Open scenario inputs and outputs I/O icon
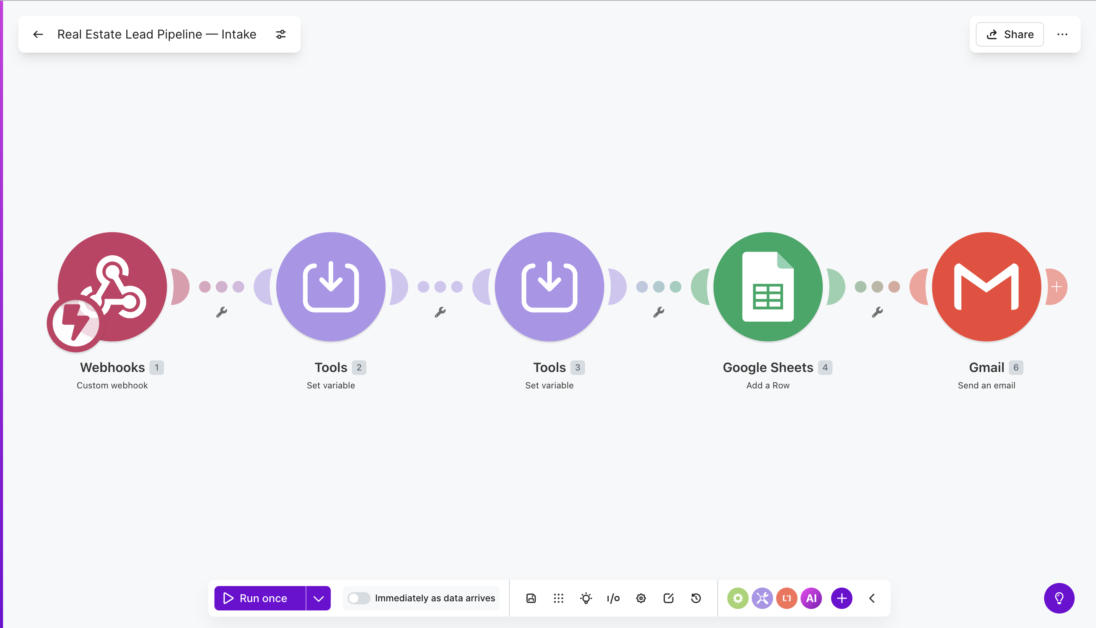 [x=613, y=598]
